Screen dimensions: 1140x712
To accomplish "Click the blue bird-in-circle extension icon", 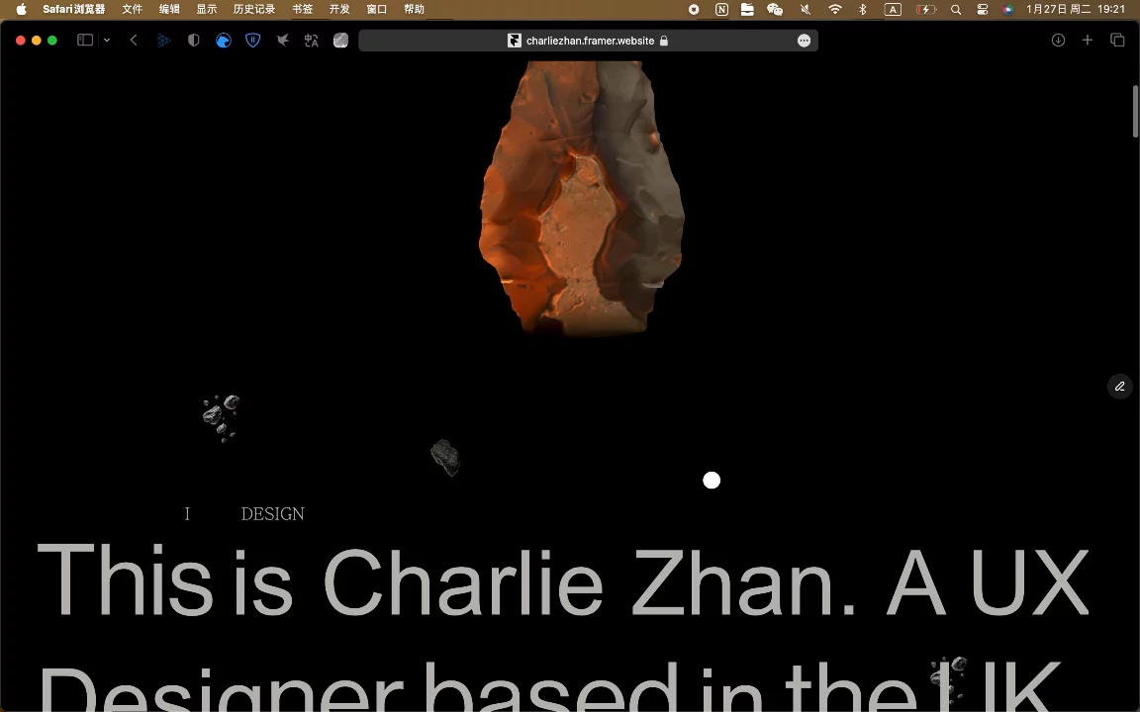I will point(224,41).
